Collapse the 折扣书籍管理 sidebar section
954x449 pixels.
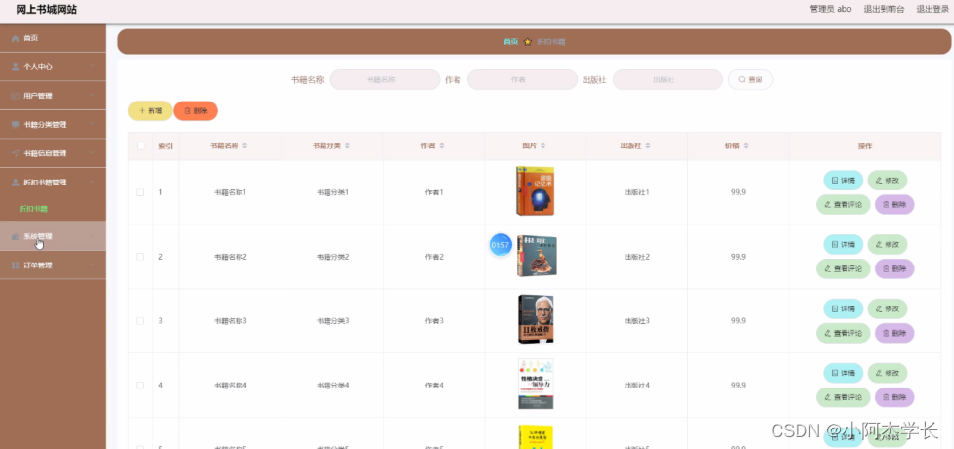pos(52,183)
